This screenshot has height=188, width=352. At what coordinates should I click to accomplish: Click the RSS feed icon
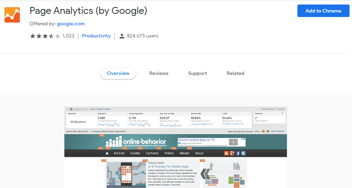226,153
